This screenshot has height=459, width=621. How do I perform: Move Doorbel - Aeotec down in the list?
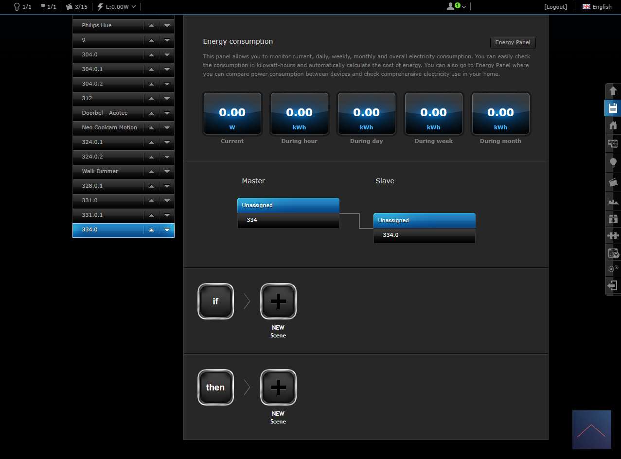[x=167, y=113]
